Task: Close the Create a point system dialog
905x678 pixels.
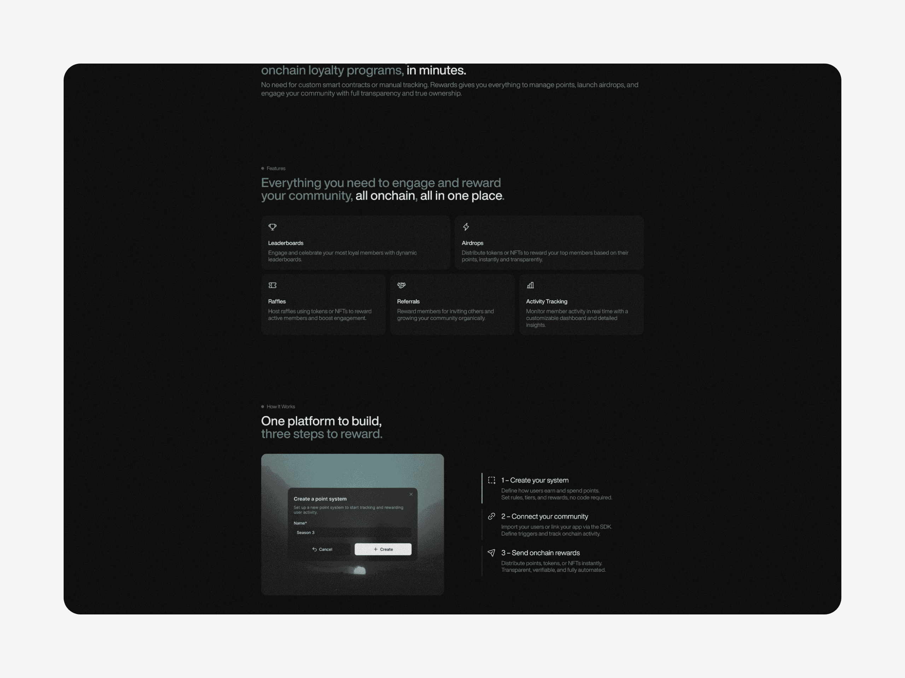Action: pos(411,494)
